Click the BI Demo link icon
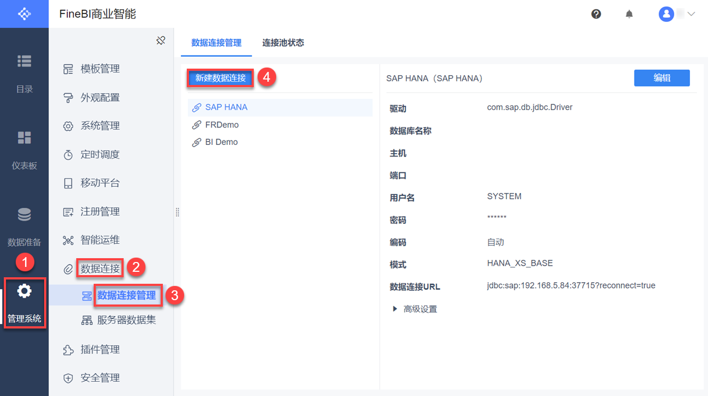 pos(197,142)
